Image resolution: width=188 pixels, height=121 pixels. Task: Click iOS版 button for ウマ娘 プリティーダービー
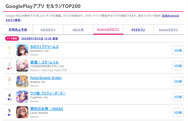pyautogui.click(x=178, y=97)
